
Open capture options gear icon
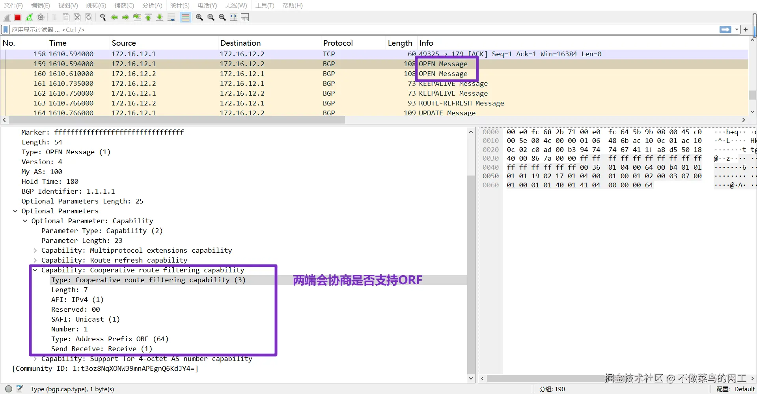(x=41, y=17)
